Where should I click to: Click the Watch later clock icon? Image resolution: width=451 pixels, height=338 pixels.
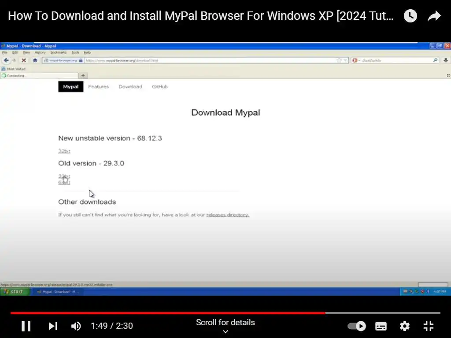410,16
